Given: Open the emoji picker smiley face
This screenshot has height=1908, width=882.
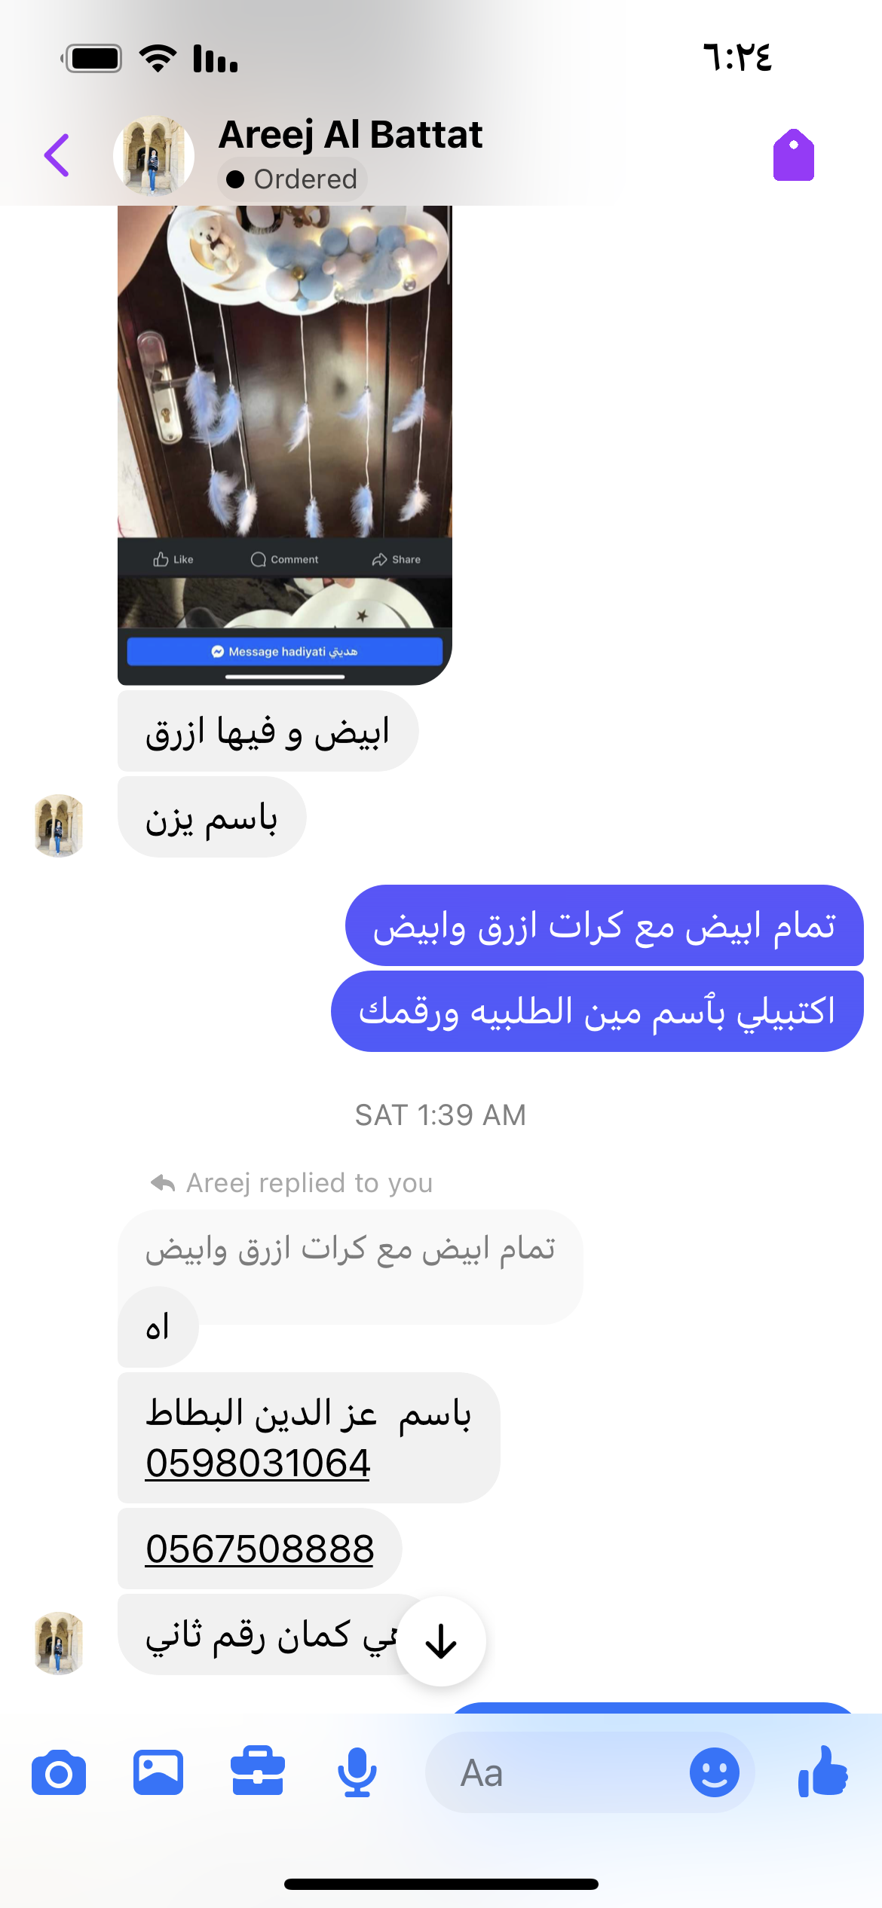Looking at the screenshot, I should pos(714,1772).
